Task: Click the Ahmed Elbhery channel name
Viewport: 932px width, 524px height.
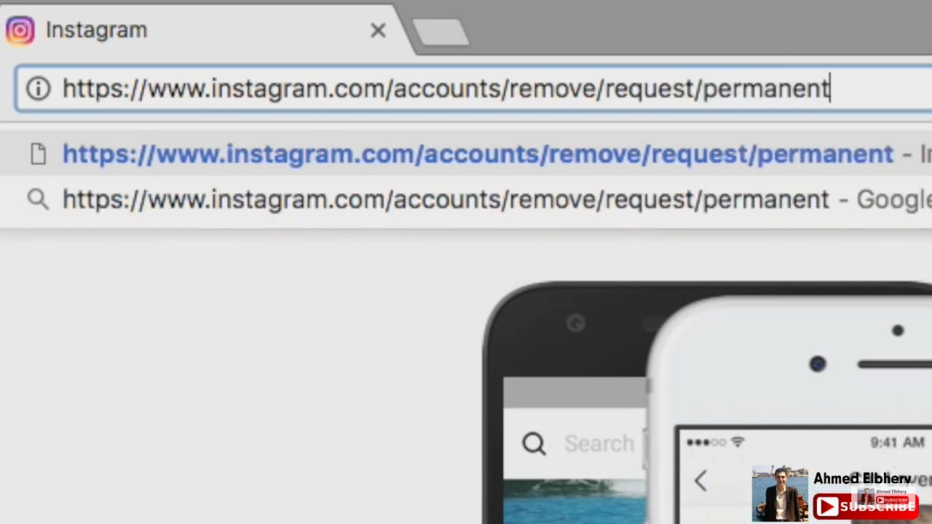Action: 863,478
